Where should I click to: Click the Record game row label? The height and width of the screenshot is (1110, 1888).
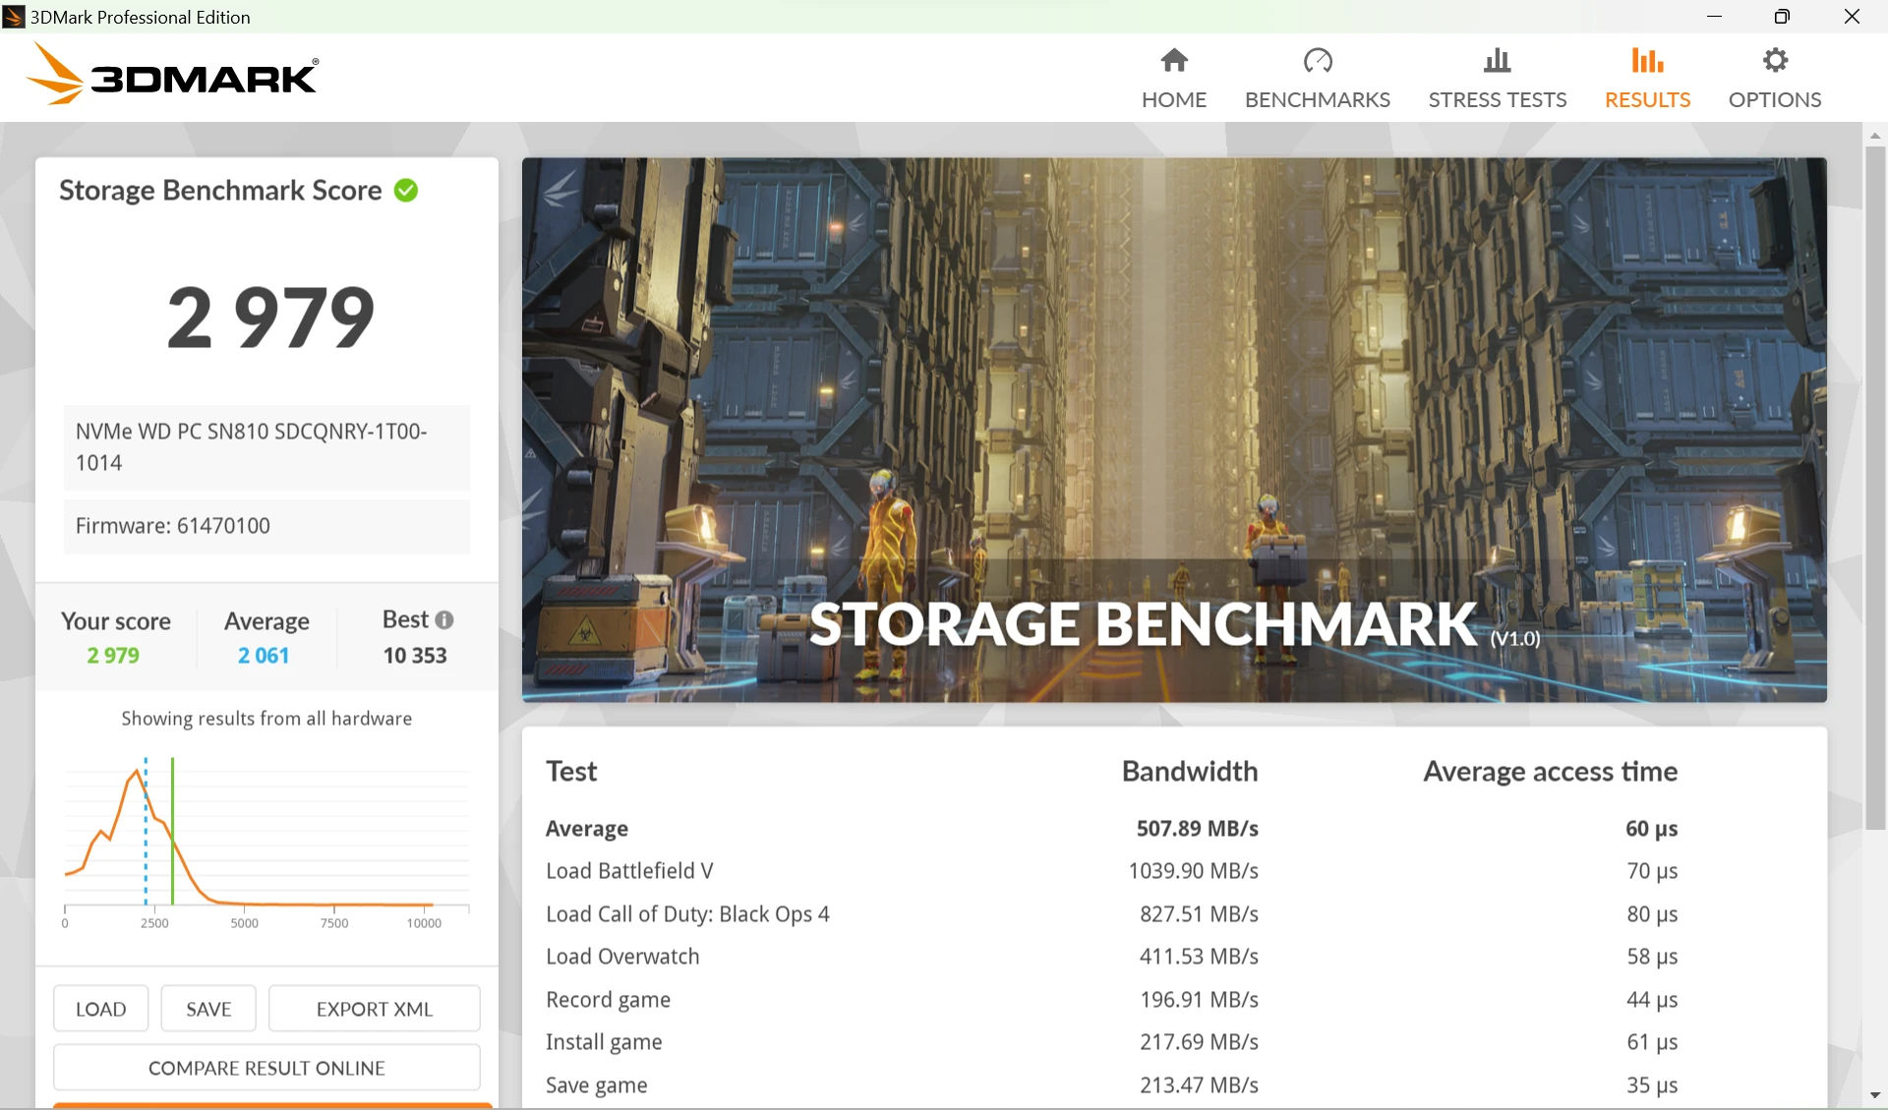click(608, 1000)
